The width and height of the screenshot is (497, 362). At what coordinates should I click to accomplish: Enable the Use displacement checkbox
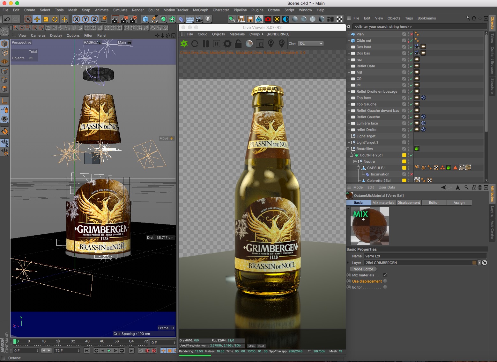pos(385,281)
